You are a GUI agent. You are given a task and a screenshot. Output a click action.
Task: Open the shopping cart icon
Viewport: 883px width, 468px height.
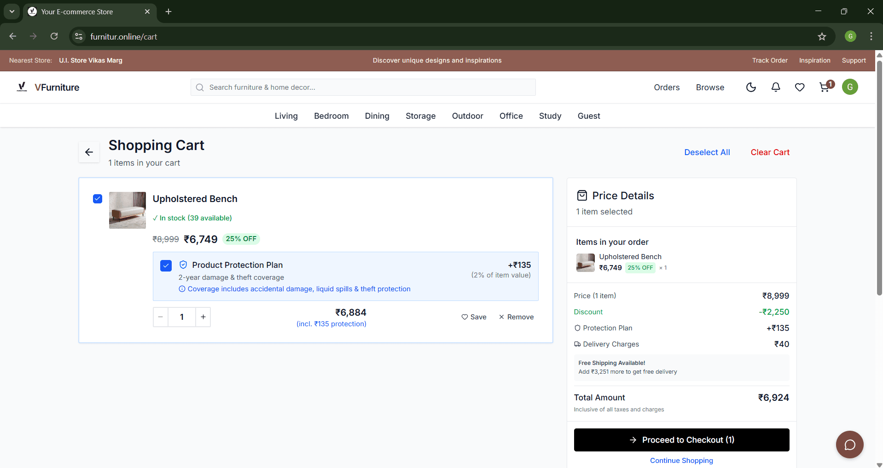click(824, 87)
